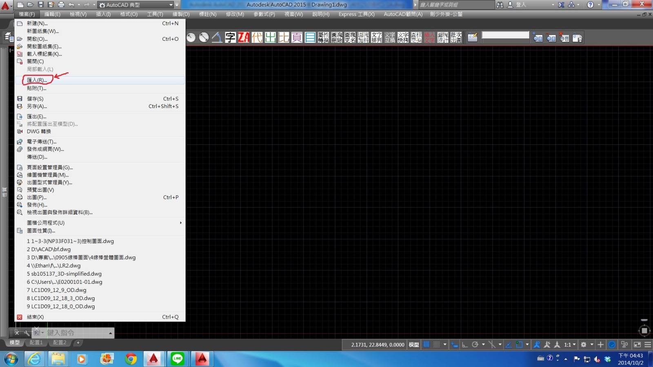This screenshot has height=367, width=653.
Task: Click the red ZA toolbar icon
Action: (244, 38)
